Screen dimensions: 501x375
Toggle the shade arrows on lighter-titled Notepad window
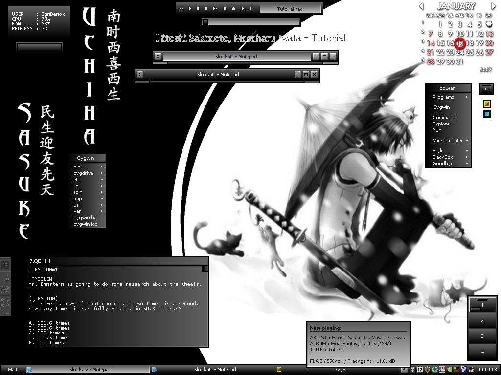(158, 56)
